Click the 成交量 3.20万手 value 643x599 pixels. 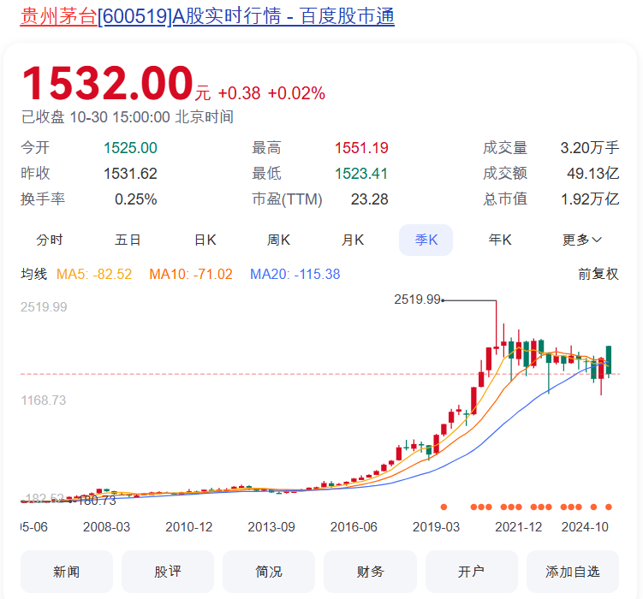coord(590,148)
